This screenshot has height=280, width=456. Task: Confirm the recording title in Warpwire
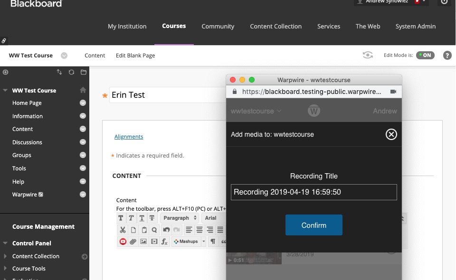pyautogui.click(x=314, y=225)
